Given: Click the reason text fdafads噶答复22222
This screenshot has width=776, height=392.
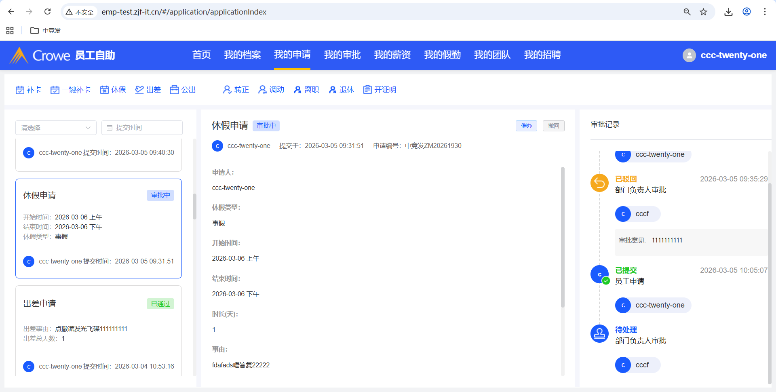Looking at the screenshot, I should pyautogui.click(x=241, y=365).
